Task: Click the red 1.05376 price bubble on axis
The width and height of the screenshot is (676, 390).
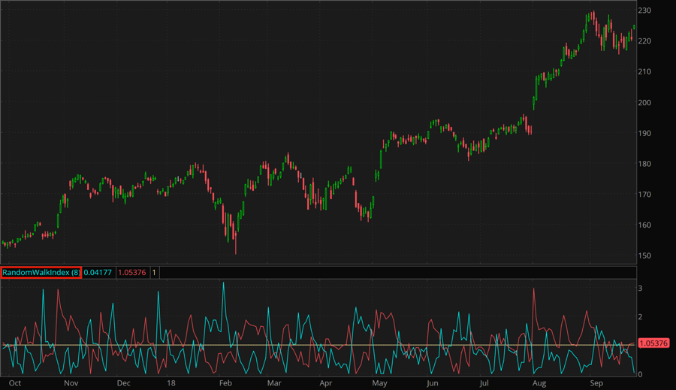Action: (x=653, y=343)
